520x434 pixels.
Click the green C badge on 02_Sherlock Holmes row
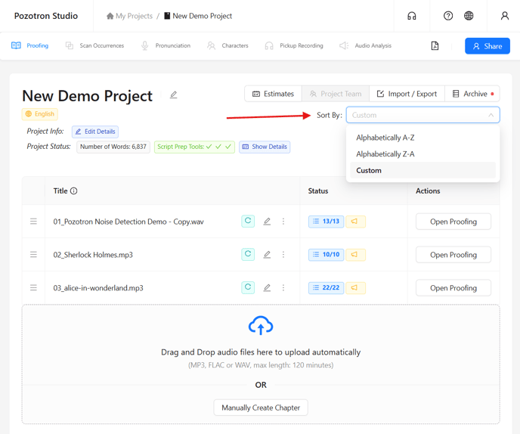click(248, 254)
